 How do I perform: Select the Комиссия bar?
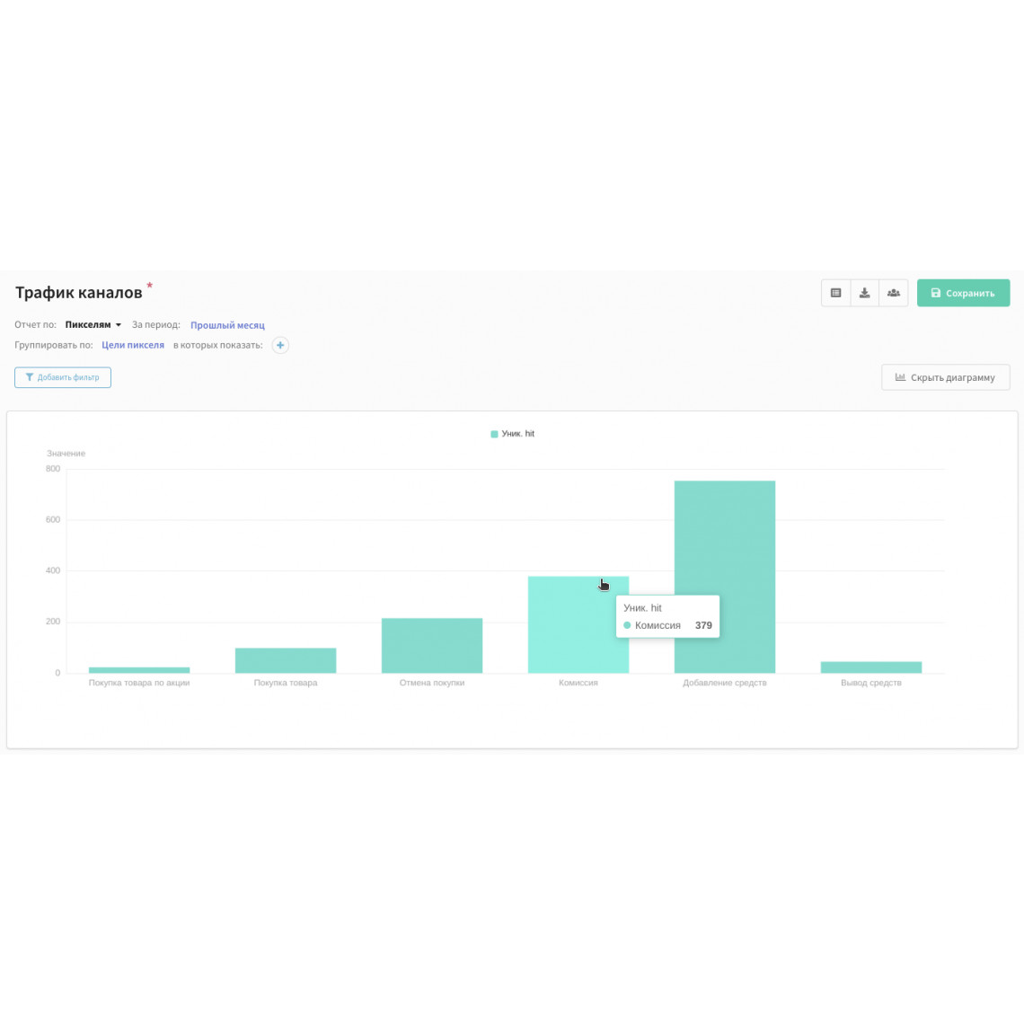pos(578,624)
